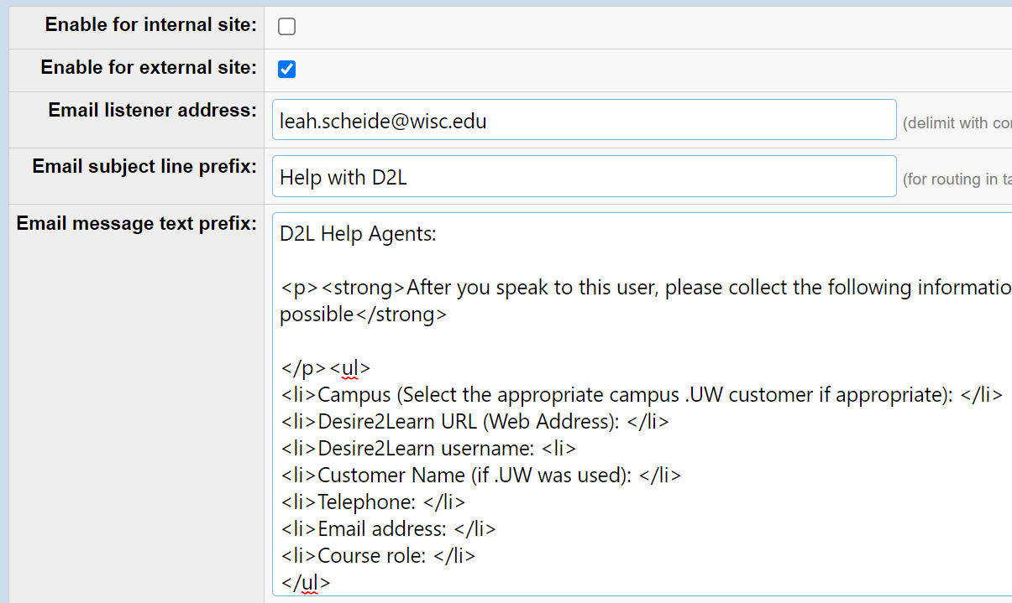Click the 'Enable for external site:' label
This screenshot has height=603, width=1012.
[x=149, y=68]
